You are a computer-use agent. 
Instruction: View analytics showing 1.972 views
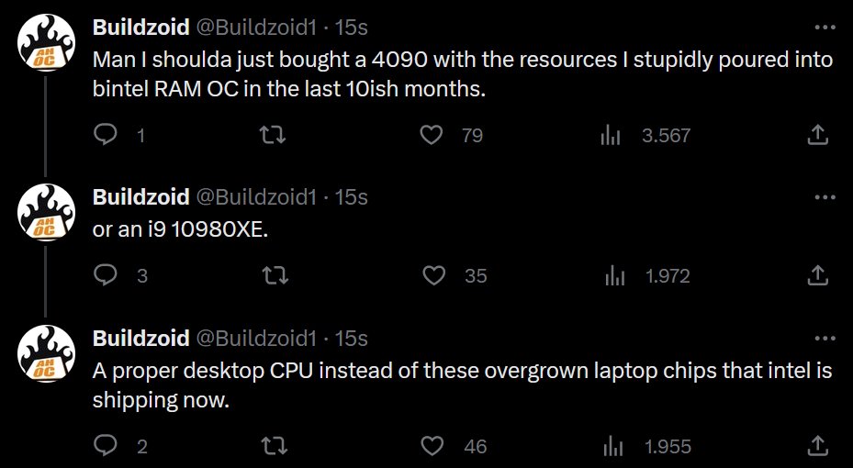coord(614,275)
